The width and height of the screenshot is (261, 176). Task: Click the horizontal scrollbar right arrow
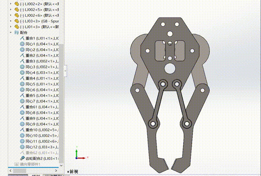[56, 171]
